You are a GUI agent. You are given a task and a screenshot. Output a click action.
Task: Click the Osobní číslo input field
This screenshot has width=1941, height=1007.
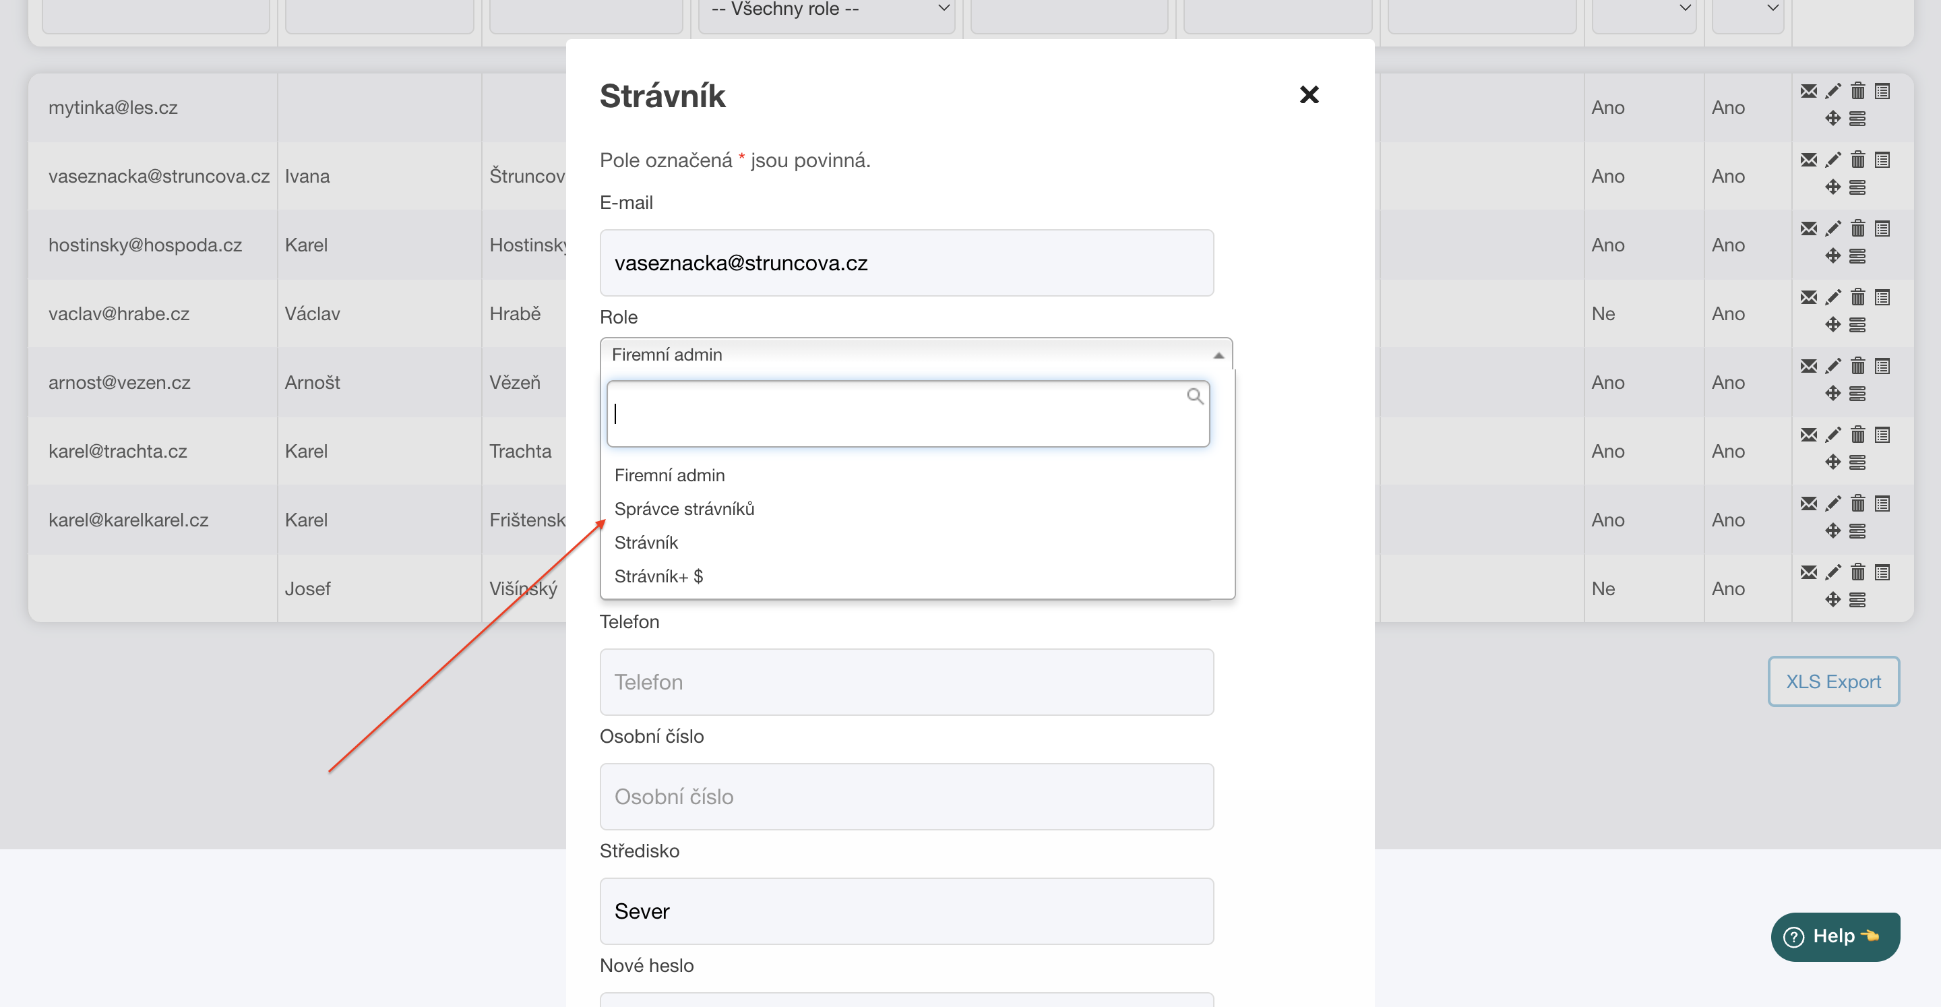(906, 797)
